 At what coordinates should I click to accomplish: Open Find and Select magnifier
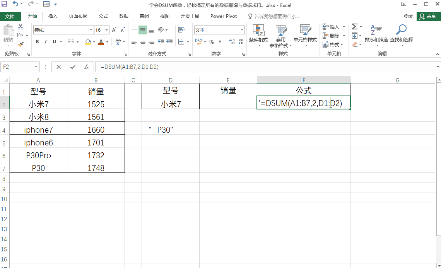pos(401,35)
